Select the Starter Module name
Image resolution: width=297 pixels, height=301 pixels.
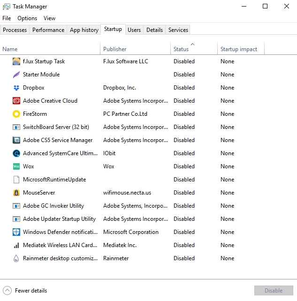[41, 75]
